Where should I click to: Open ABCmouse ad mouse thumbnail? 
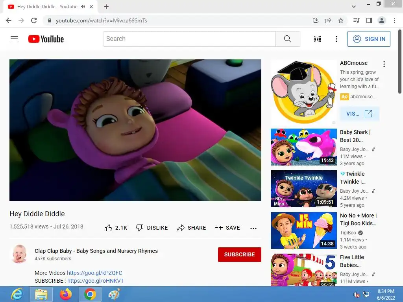[303, 92]
